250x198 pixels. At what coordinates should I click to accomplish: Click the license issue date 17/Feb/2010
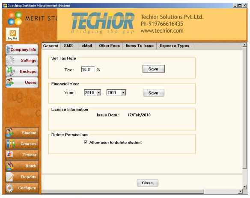(139, 115)
